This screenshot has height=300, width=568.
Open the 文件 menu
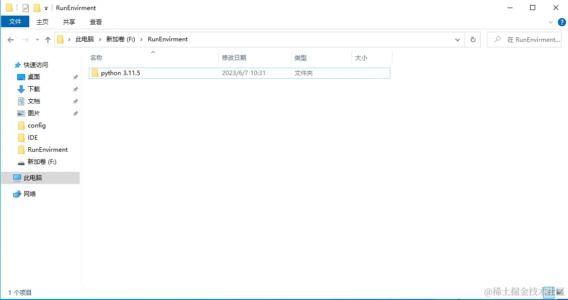tap(15, 22)
